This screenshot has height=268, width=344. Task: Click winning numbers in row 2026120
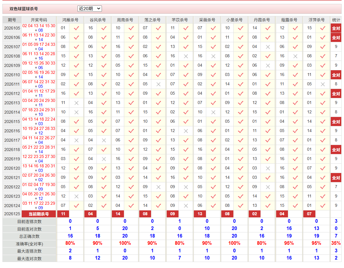coord(39,168)
